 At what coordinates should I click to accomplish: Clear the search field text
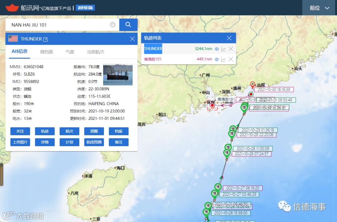(x=113, y=25)
